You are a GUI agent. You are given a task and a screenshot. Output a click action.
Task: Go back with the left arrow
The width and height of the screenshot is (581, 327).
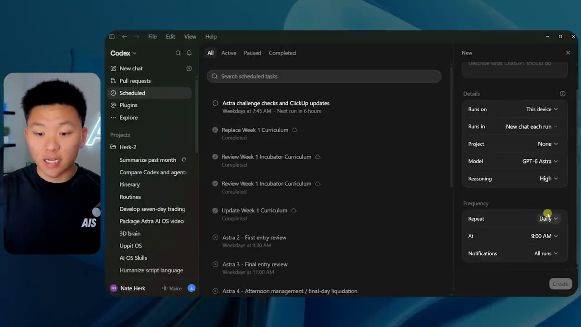coord(124,37)
